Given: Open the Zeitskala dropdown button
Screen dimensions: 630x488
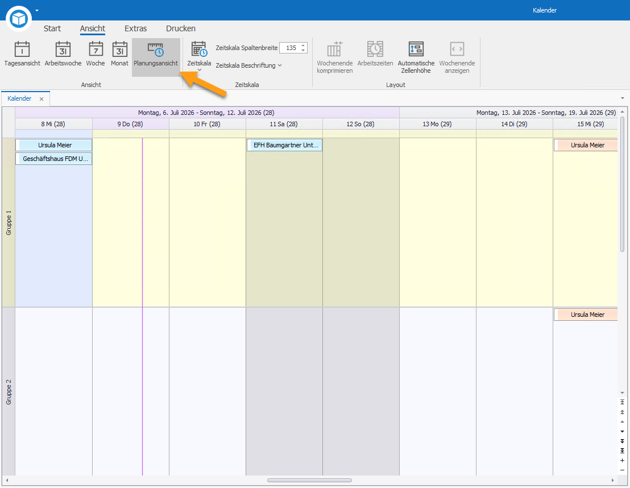Looking at the screenshot, I should (x=199, y=57).
